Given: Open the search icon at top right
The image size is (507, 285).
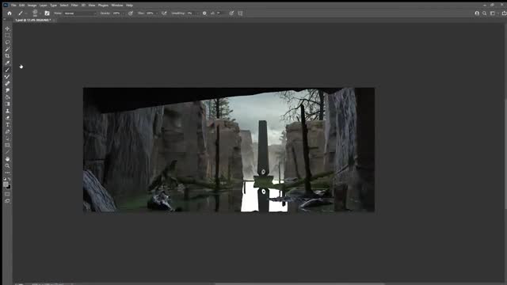Looking at the screenshot, I should (484, 13).
